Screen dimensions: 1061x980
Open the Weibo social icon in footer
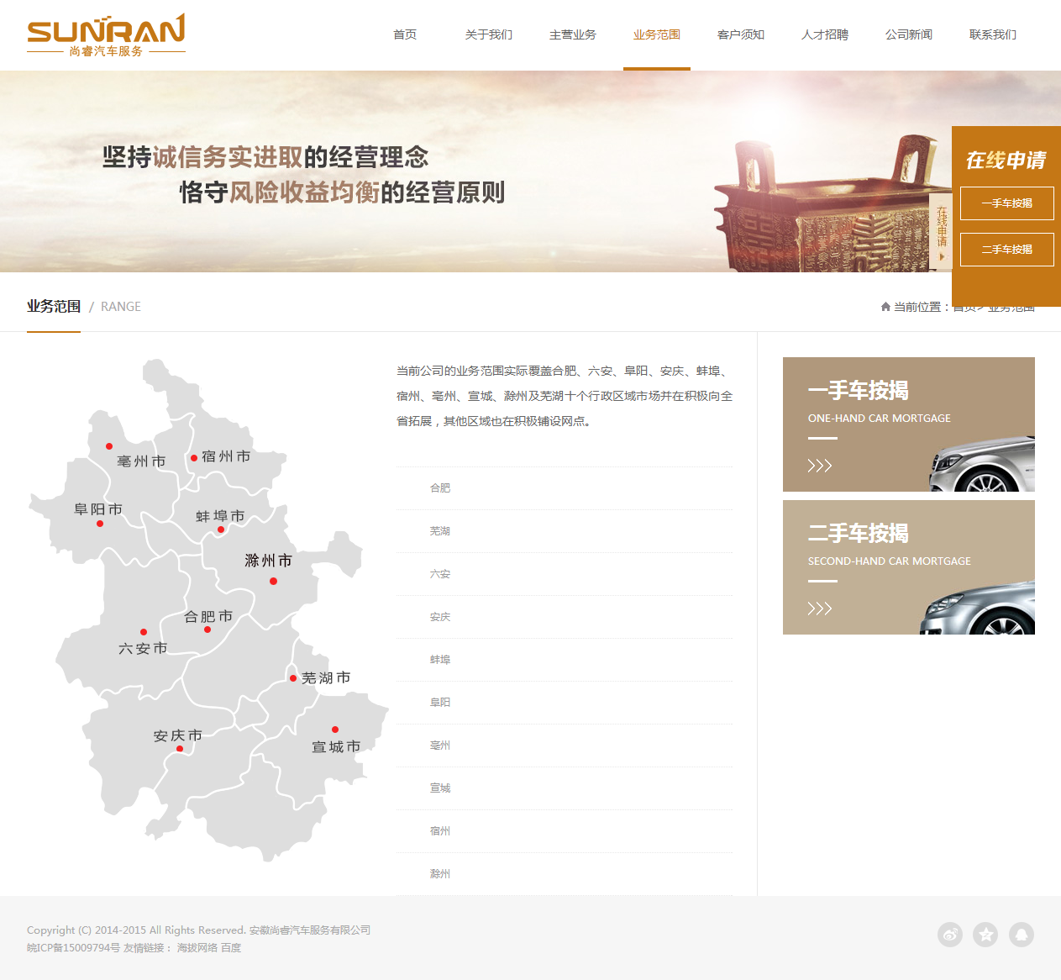(x=950, y=935)
